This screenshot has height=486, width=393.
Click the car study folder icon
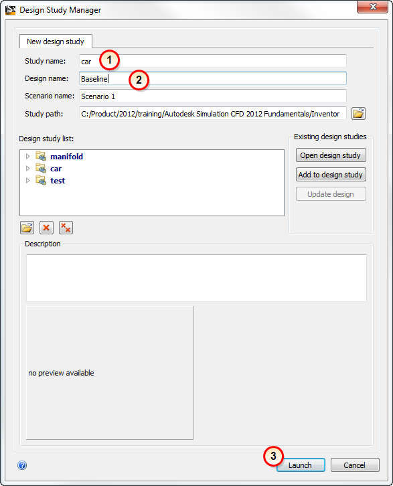41,168
